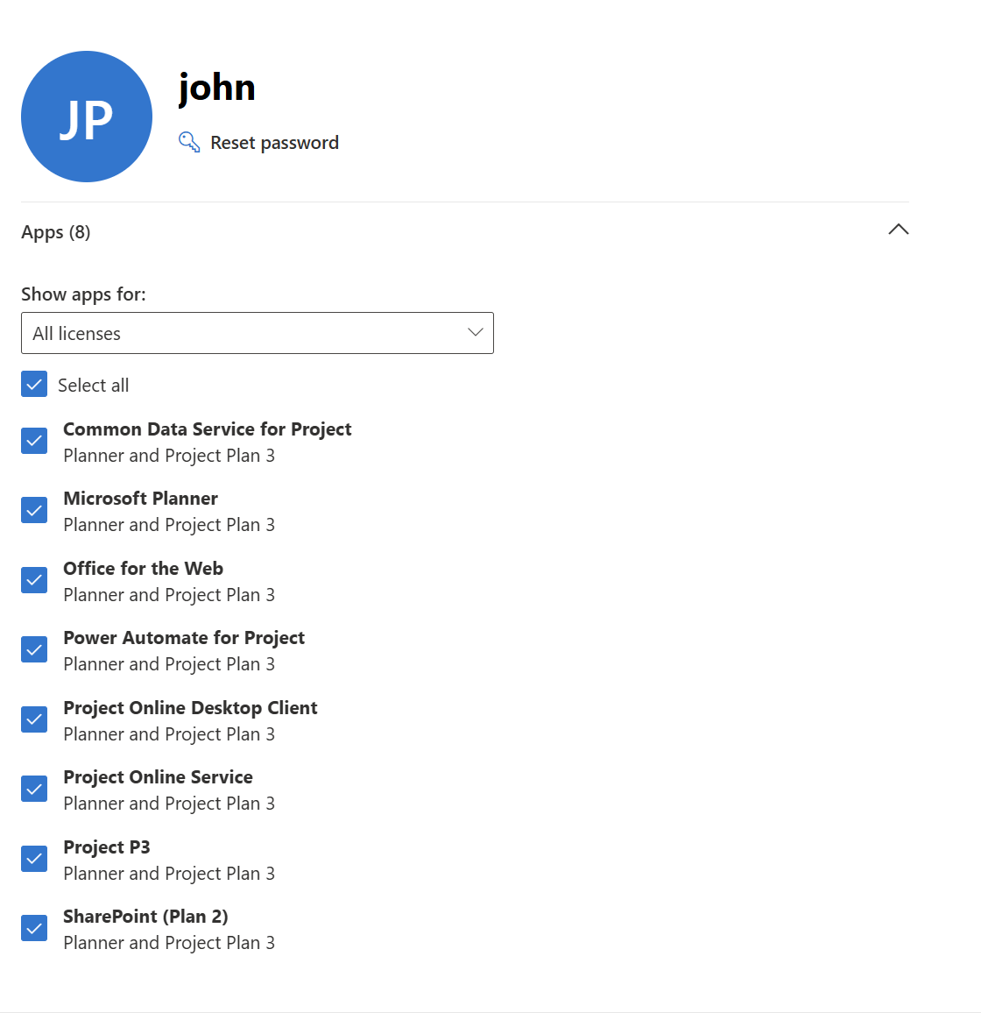981x1013 pixels.
Task: Toggle the Office for the Web checkbox
Action: tap(34, 580)
